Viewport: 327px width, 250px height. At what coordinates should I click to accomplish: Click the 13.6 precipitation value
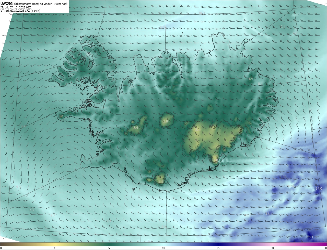click(283, 177)
